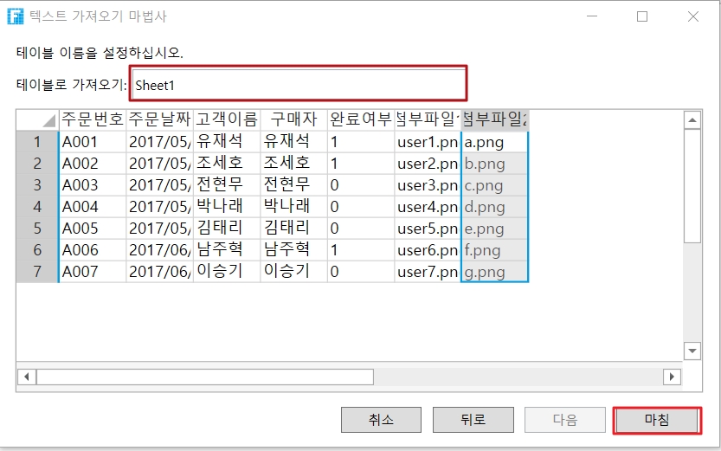Maximize the import wizard window
The image size is (721, 451).
[642, 16]
